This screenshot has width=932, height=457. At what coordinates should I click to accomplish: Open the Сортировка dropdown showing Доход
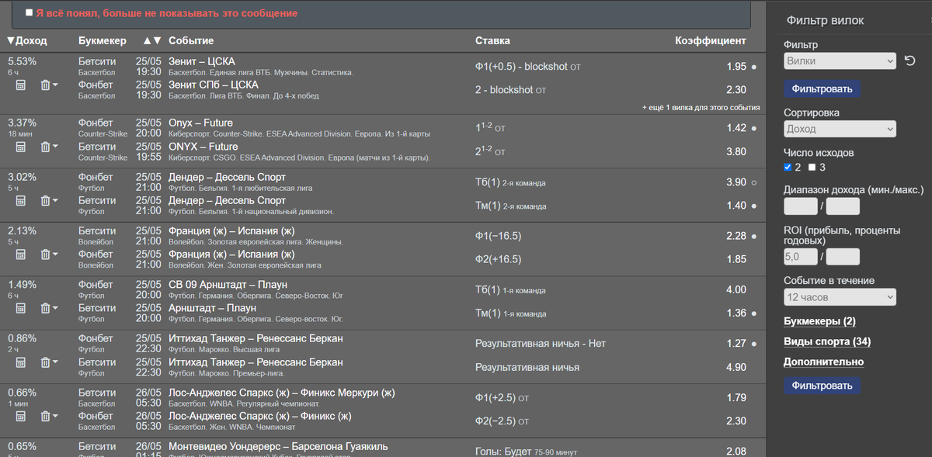coord(840,129)
